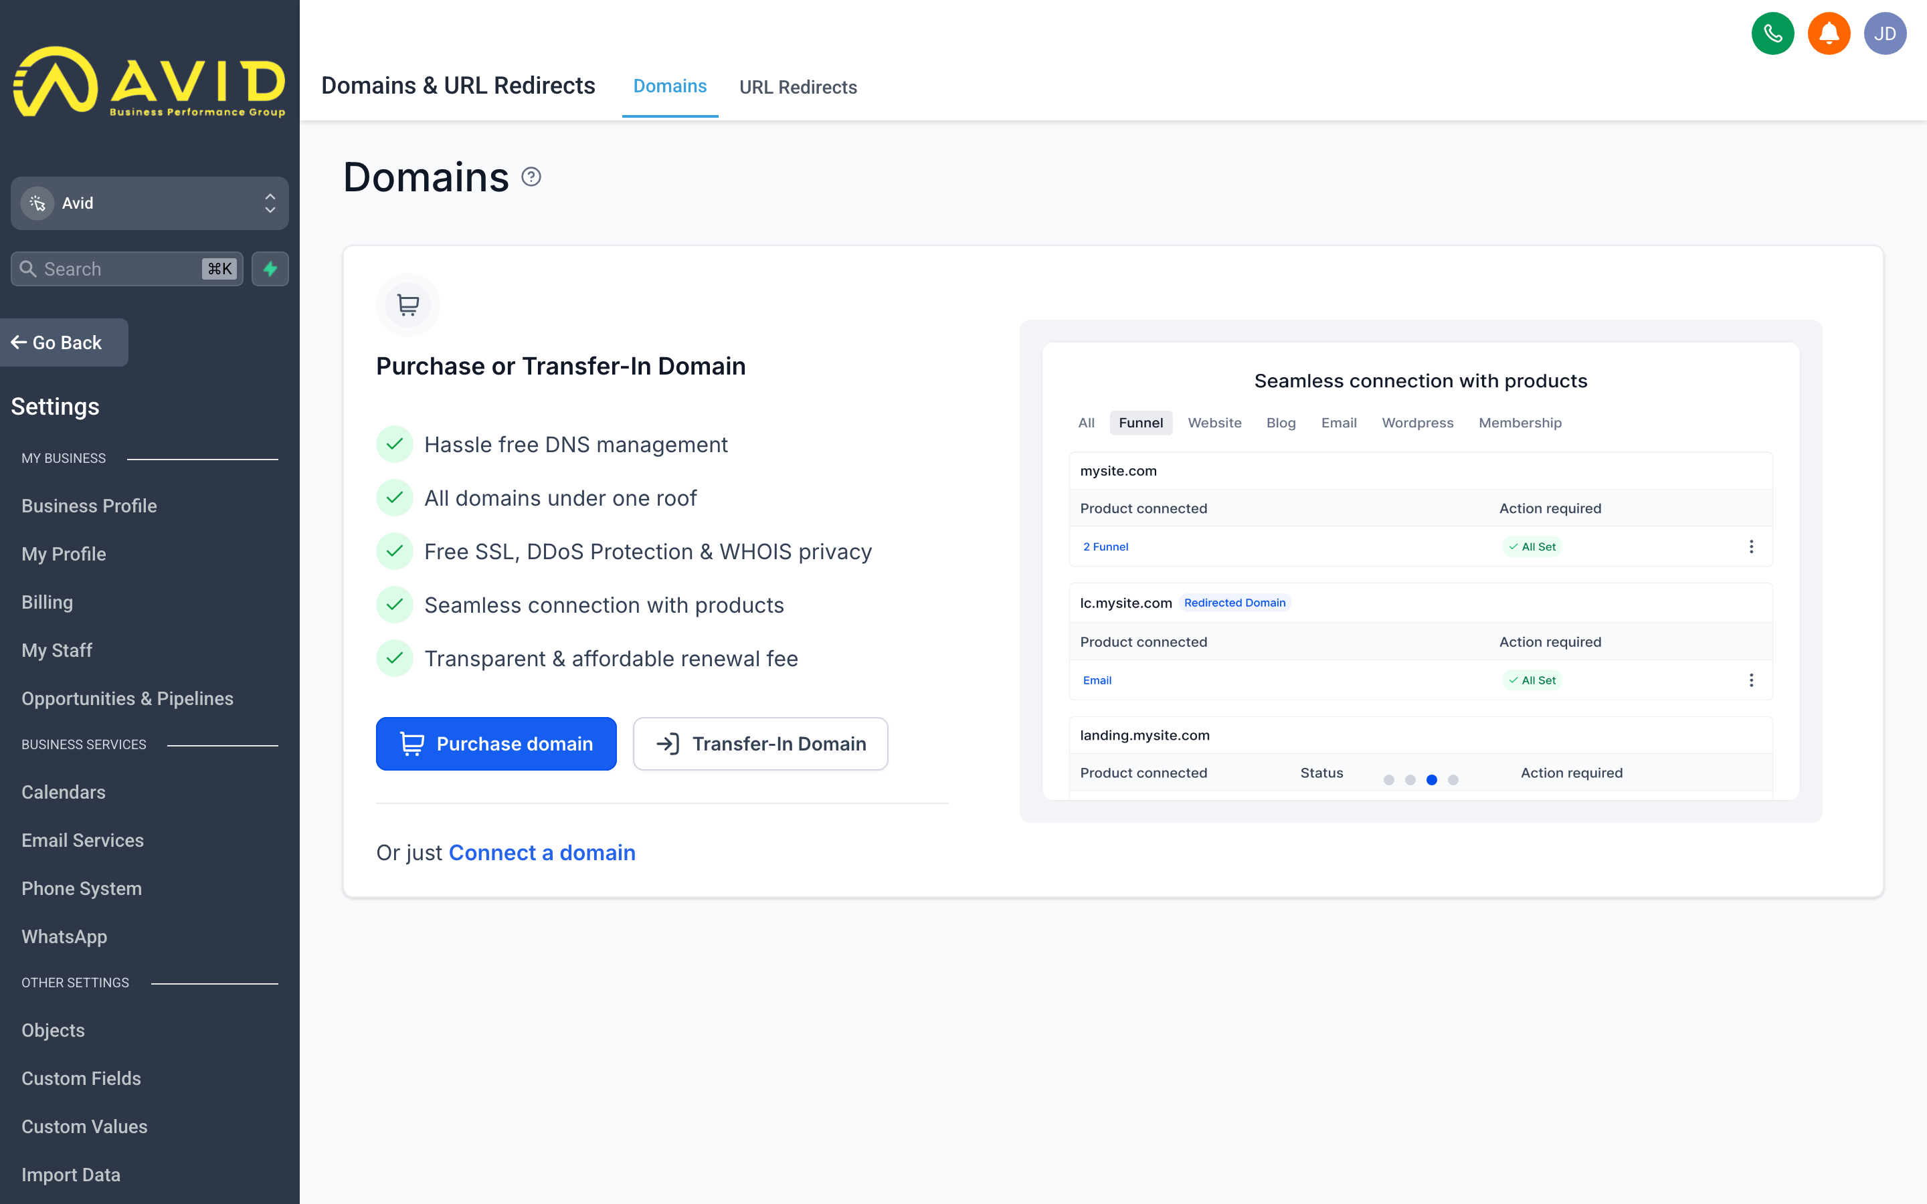Image resolution: width=1927 pixels, height=1204 pixels.
Task: Click the Go Back button
Action: tap(64, 342)
